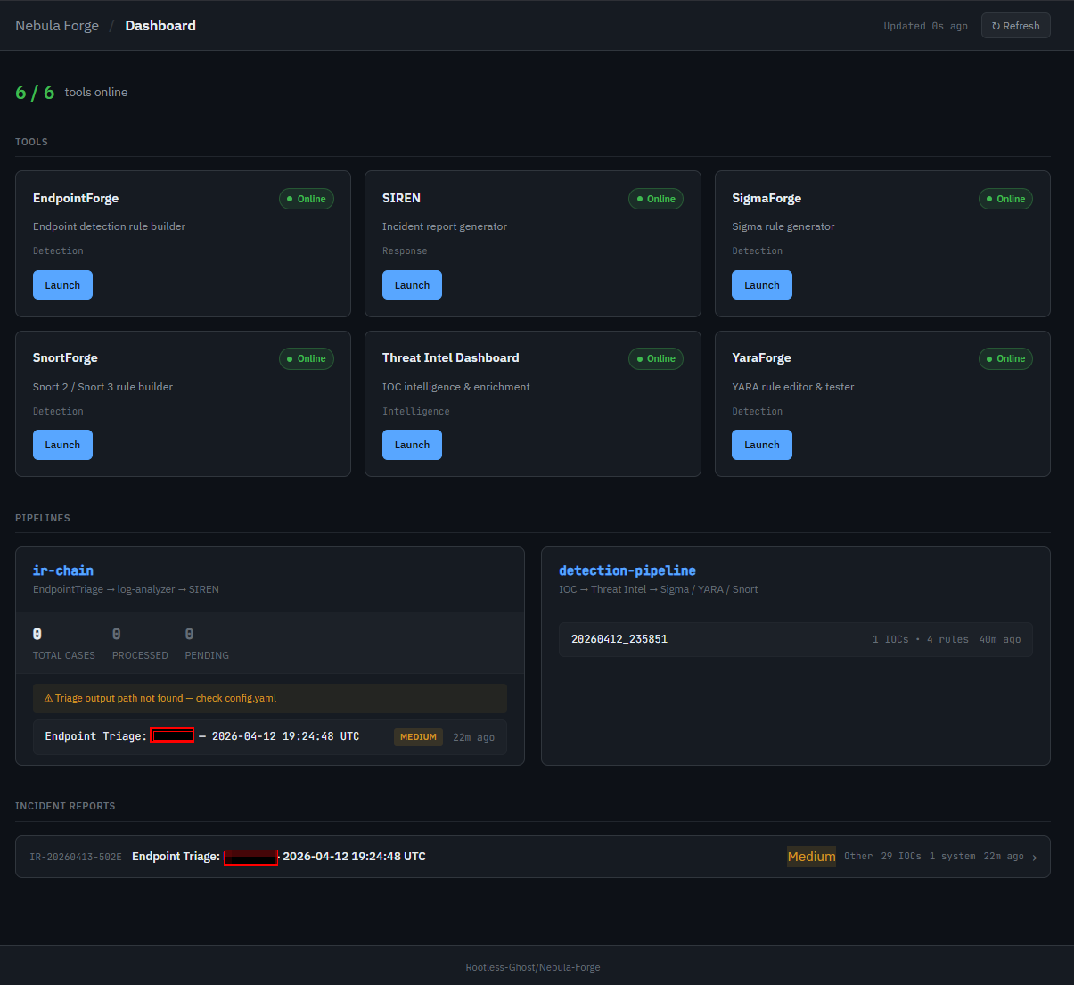Click 'Snort 2 / Snort 3 rule builder' description
Image resolution: width=1074 pixels, height=985 pixels.
pyautogui.click(x=103, y=387)
